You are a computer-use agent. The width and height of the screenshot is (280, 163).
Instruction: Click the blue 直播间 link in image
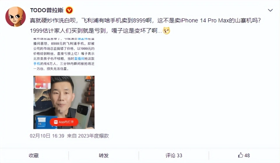click(79, 58)
